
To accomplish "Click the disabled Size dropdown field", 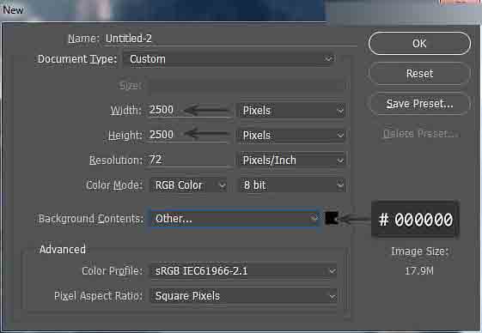I will pyautogui.click(x=247, y=85).
